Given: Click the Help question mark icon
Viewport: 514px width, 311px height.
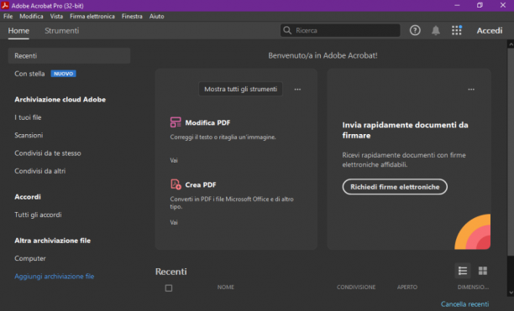Looking at the screenshot, I should 415,30.
